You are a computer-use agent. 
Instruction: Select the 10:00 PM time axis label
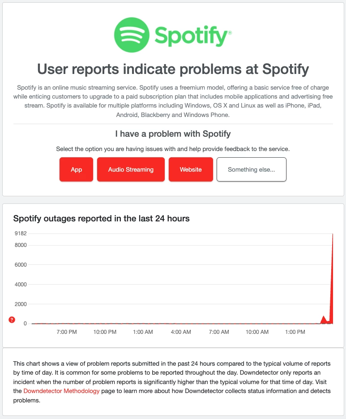tap(105, 332)
